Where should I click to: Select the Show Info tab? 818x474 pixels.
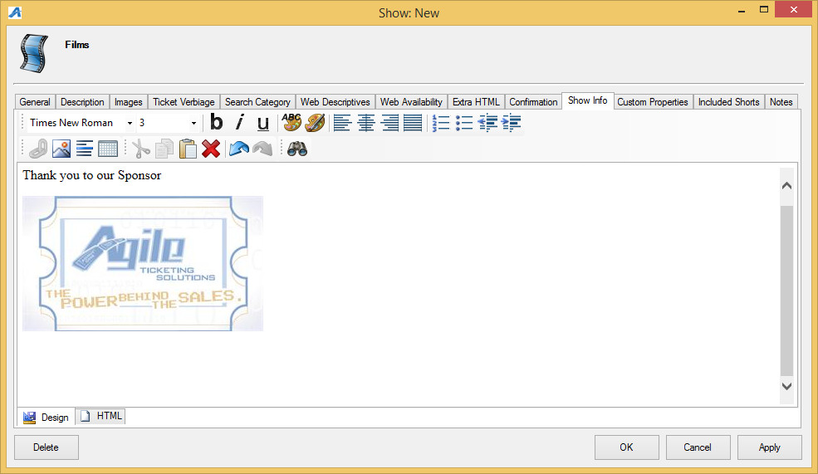587,100
